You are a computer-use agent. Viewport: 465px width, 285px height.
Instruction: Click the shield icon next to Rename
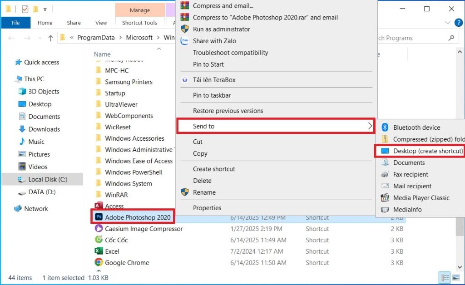pos(185,192)
